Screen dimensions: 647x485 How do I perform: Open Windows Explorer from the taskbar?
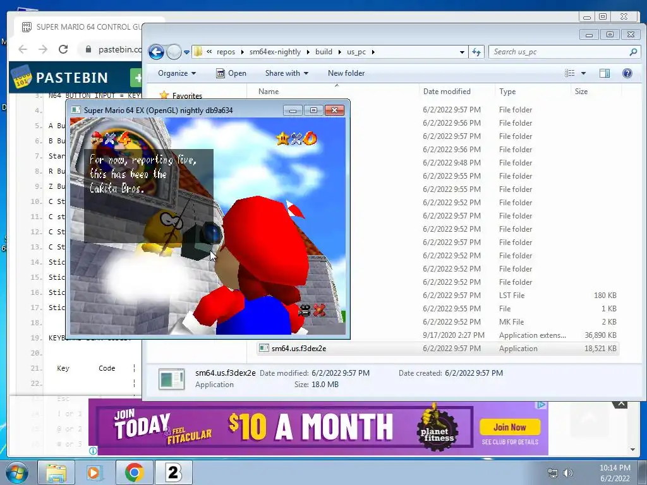click(56, 472)
